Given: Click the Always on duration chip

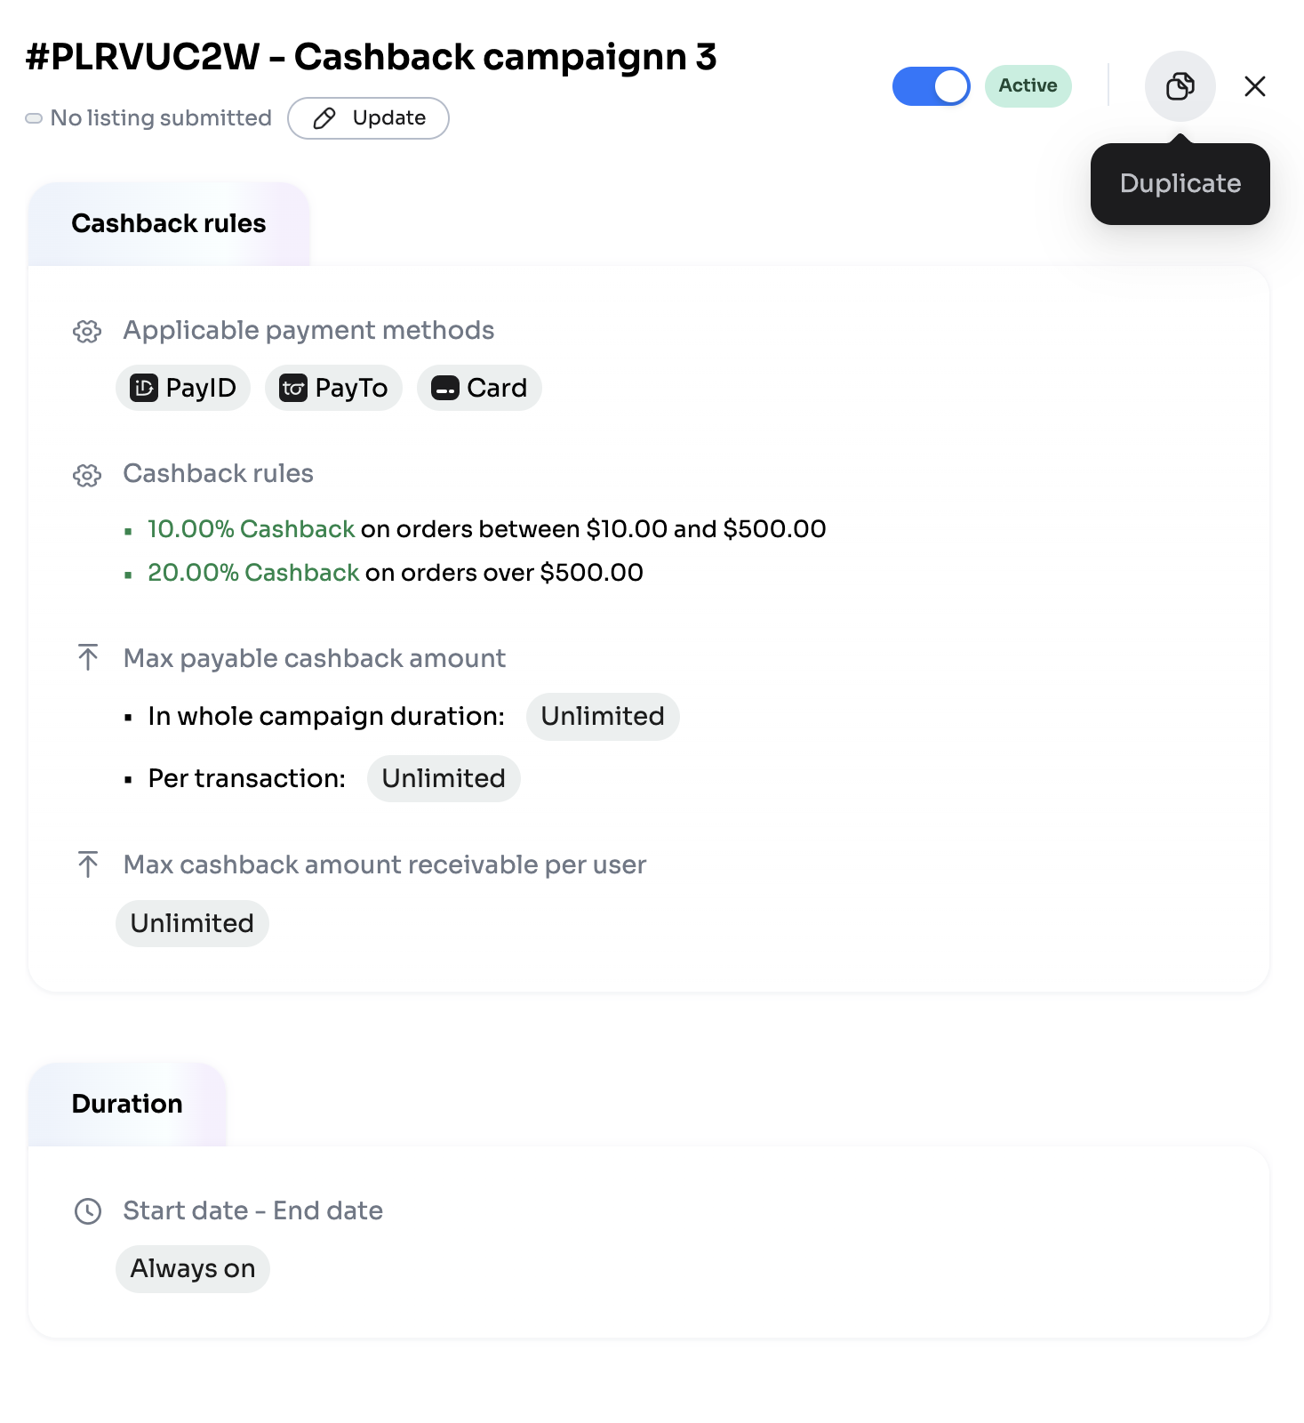Looking at the screenshot, I should pos(193,1269).
